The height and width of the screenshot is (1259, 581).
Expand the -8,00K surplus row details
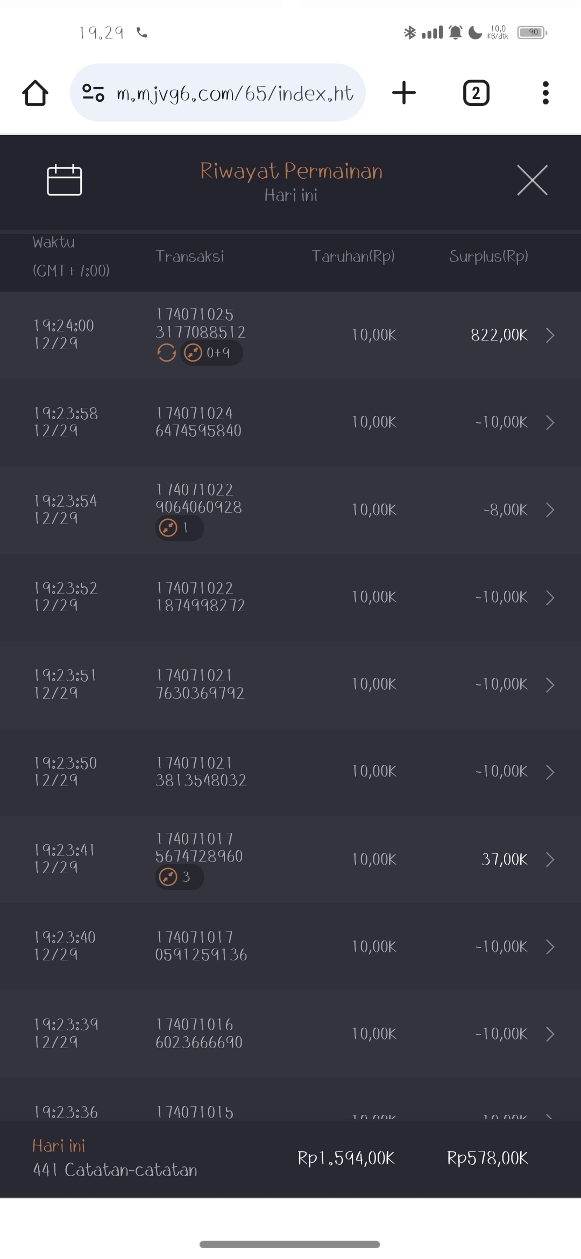click(550, 510)
